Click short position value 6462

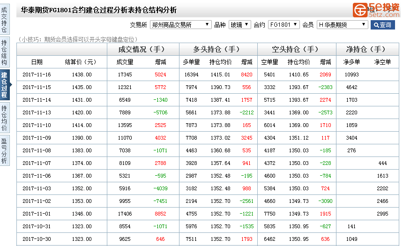pyautogui.click(x=269, y=239)
